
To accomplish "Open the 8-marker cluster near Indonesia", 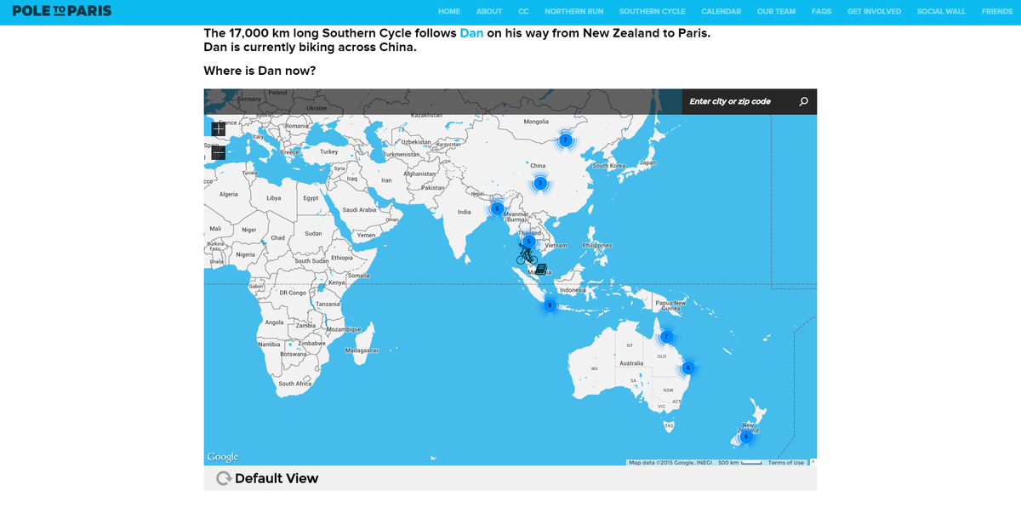I will tap(550, 305).
